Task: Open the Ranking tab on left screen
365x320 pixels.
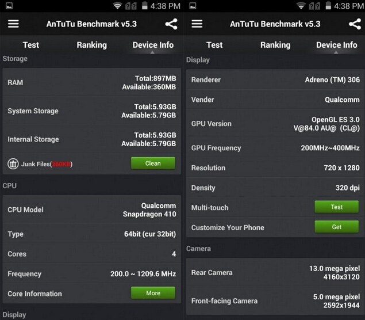Action: [x=91, y=45]
